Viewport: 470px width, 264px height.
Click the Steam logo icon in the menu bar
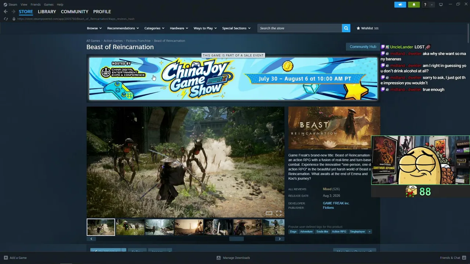5,4
